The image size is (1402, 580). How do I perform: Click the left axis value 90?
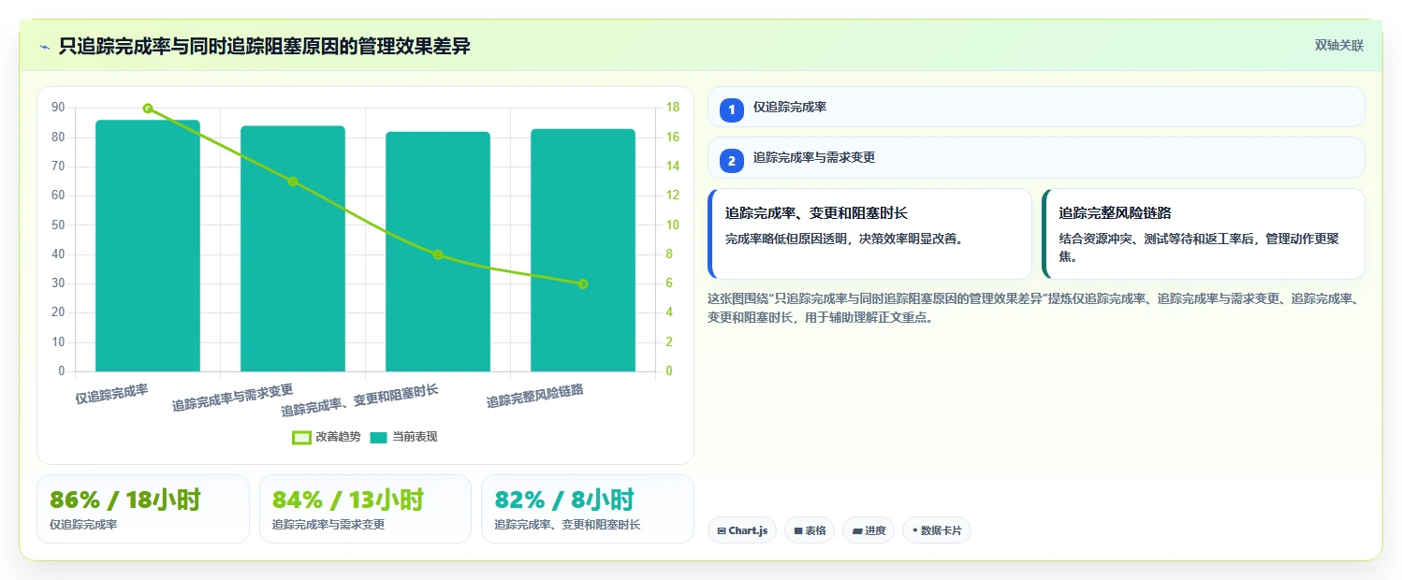pos(58,108)
